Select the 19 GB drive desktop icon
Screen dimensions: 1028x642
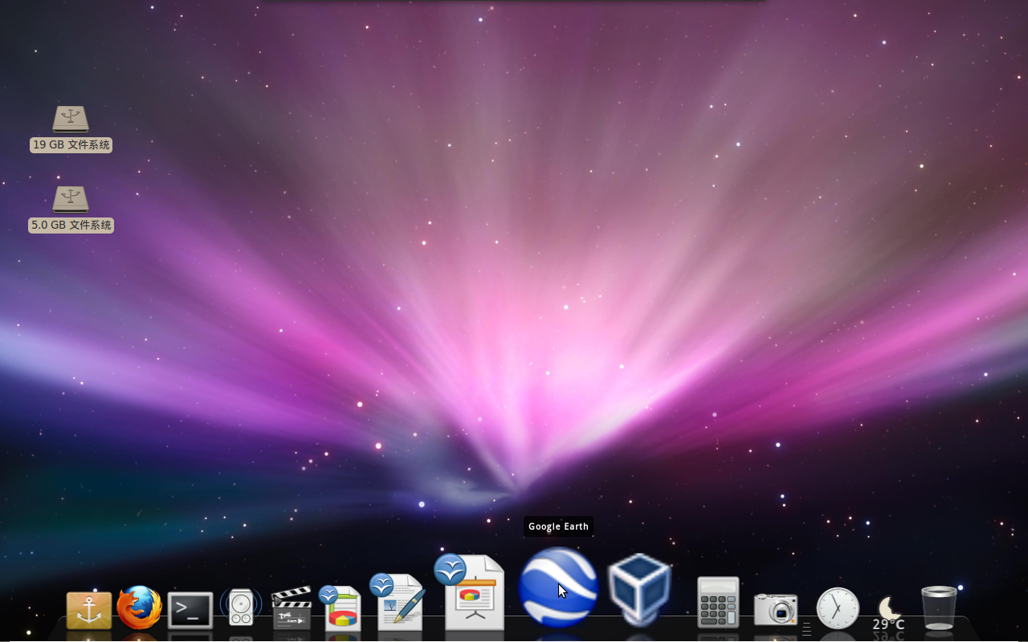[71, 119]
